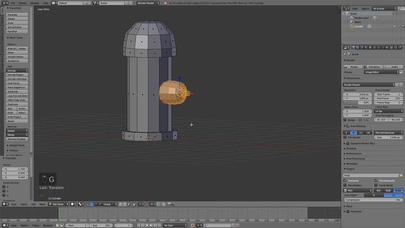Image resolution: width=405 pixels, height=228 pixels.
Task: Open the Mesh menu in 3D view header
Action: [42, 204]
